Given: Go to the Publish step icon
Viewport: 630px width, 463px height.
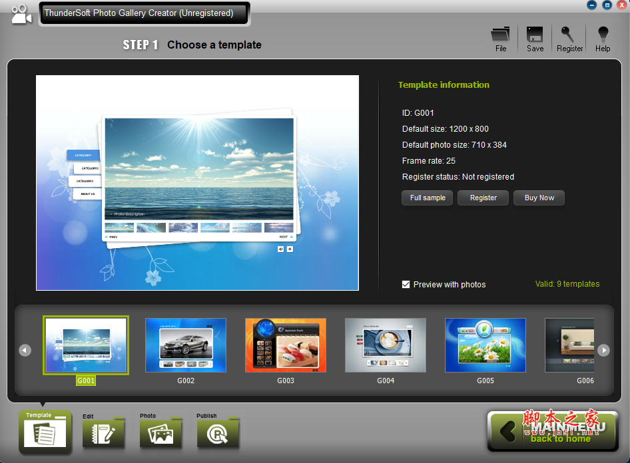Looking at the screenshot, I should (x=218, y=431).
